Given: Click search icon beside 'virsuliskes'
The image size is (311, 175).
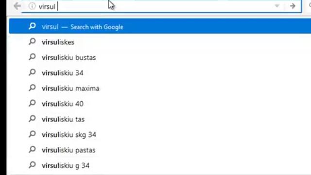Looking at the screenshot, I should [32, 41].
